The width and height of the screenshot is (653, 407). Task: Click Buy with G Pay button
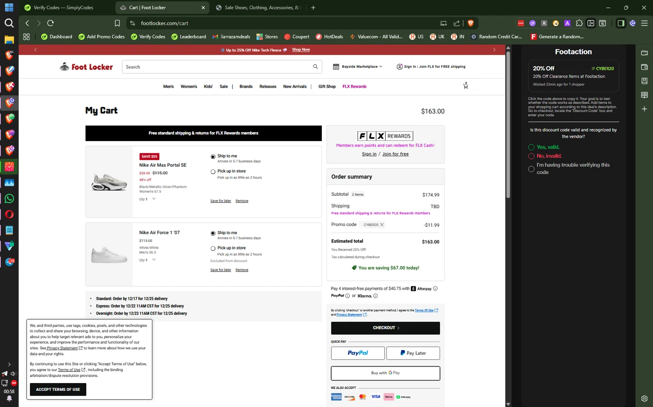[385, 373]
